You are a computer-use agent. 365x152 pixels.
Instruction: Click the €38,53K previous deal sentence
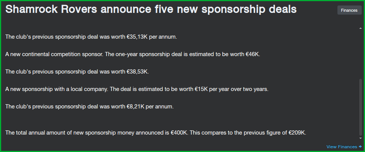77,72
